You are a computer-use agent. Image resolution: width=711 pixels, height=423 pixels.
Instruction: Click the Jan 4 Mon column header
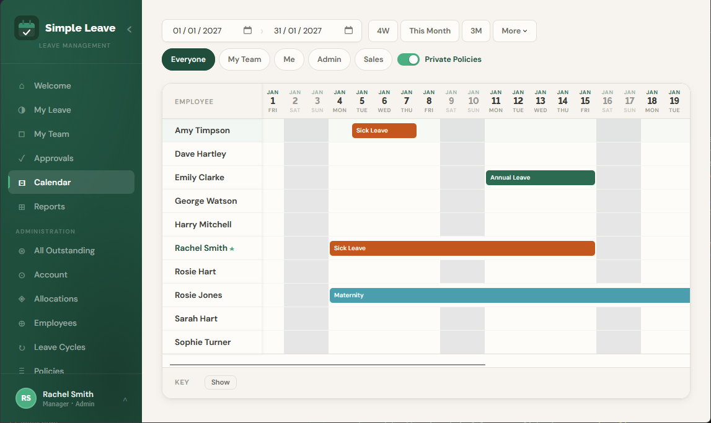click(x=340, y=101)
